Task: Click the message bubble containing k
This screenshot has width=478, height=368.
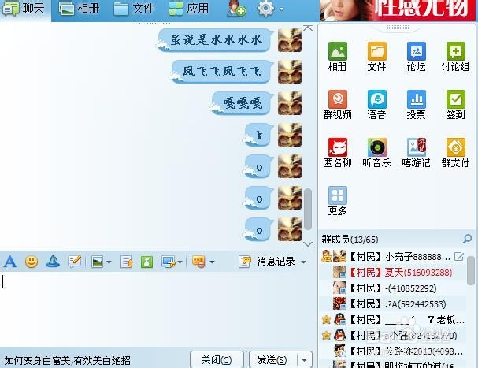Action: pos(258,135)
